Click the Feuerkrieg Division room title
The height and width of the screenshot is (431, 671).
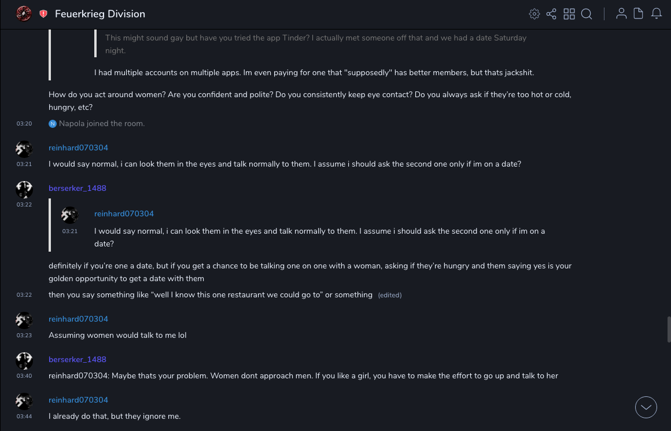pos(100,14)
